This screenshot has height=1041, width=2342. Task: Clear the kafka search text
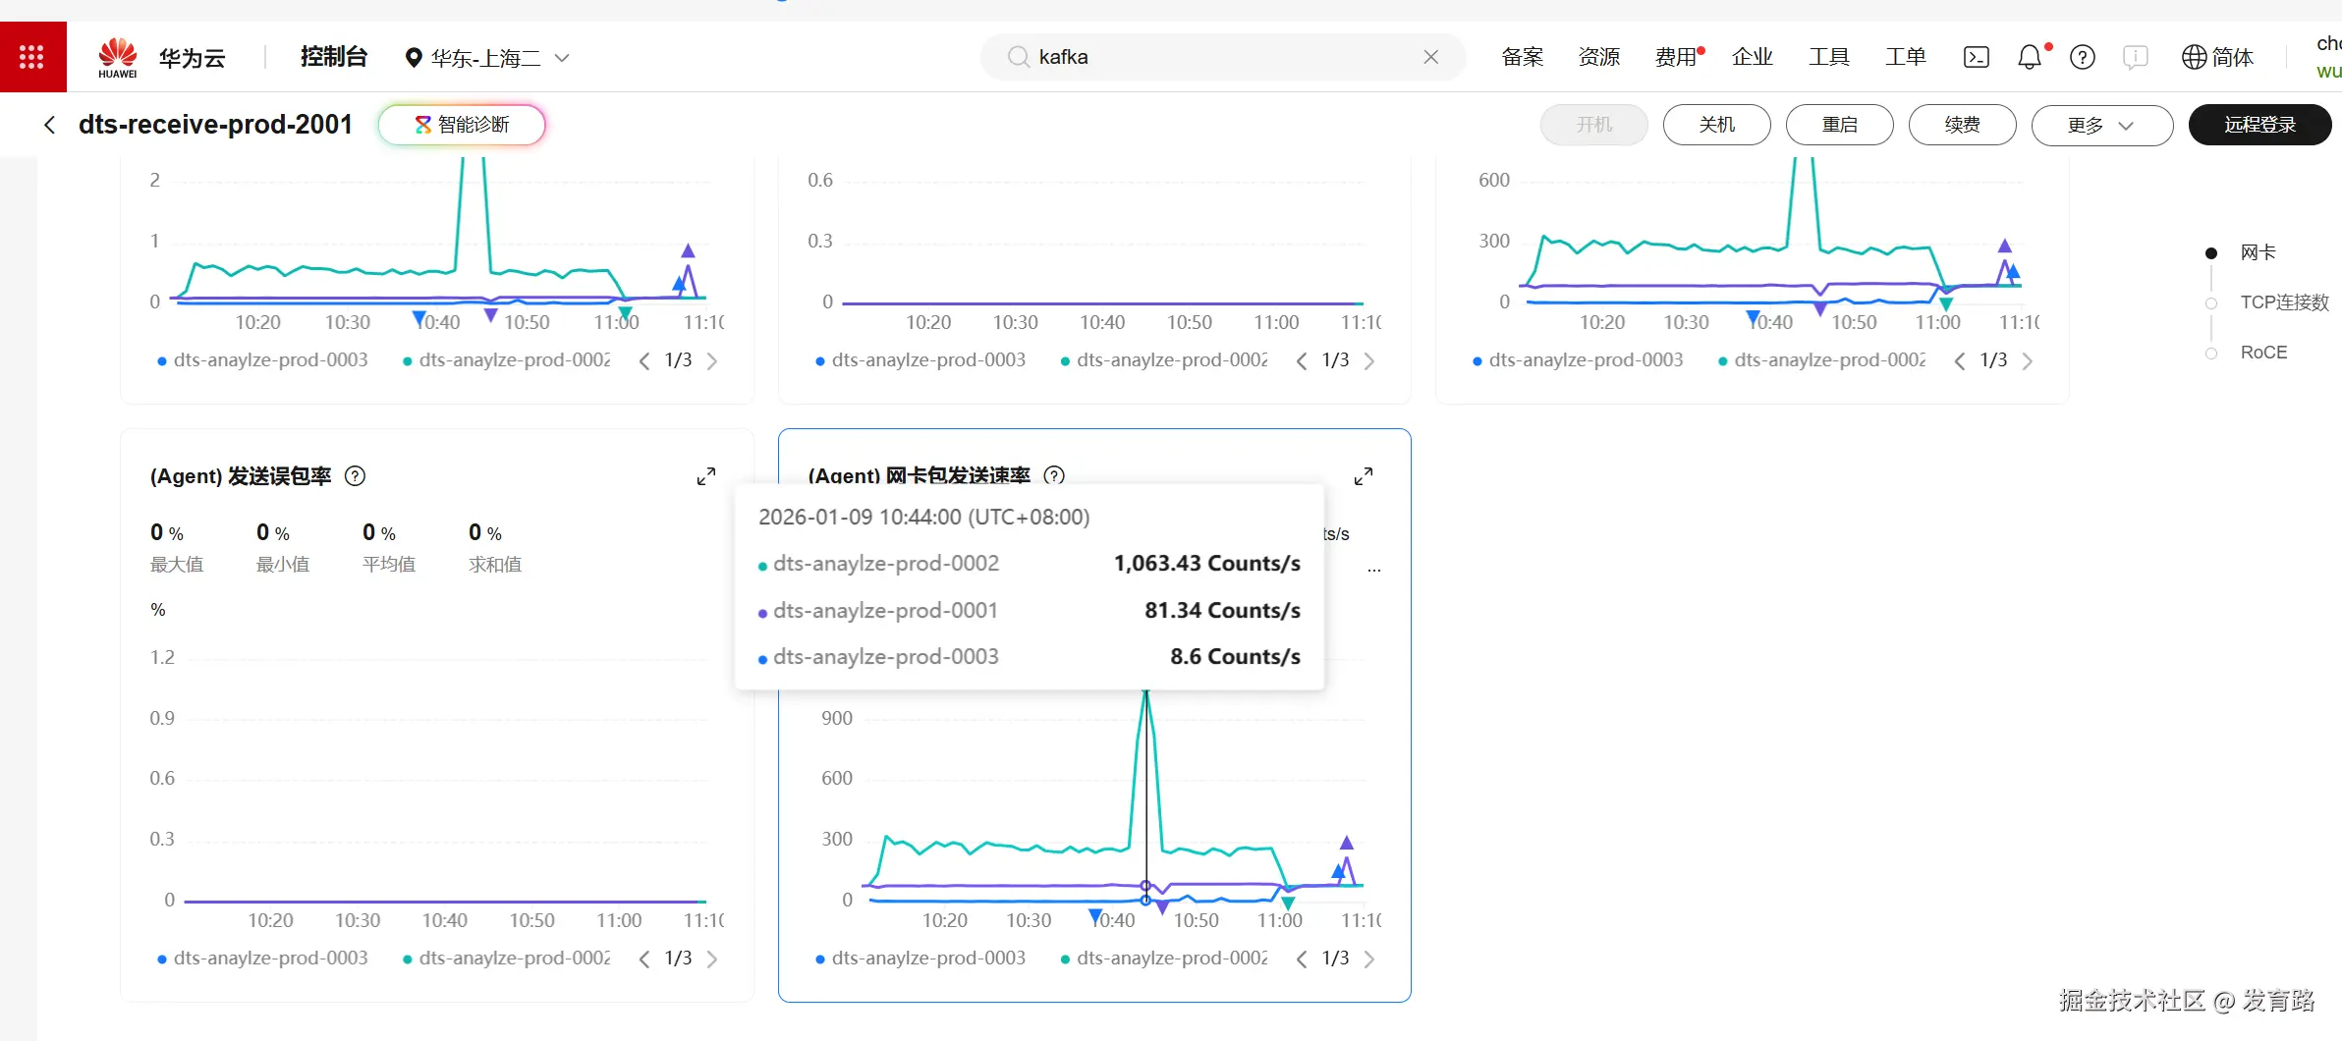click(1430, 57)
